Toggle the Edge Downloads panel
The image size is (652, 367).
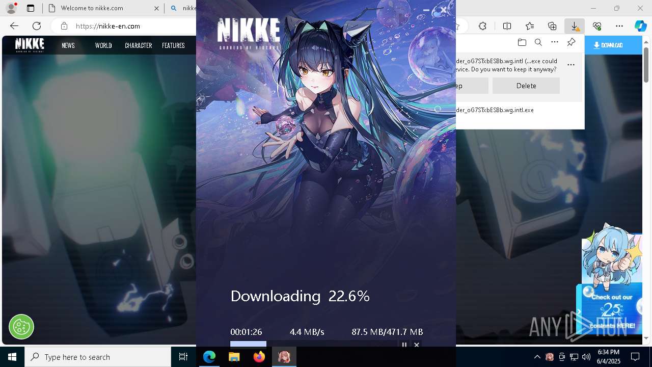click(x=574, y=26)
